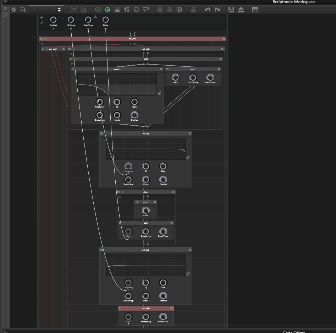Click the speech bubble comment icon
This screenshot has height=333, width=336.
(x=146, y=10)
